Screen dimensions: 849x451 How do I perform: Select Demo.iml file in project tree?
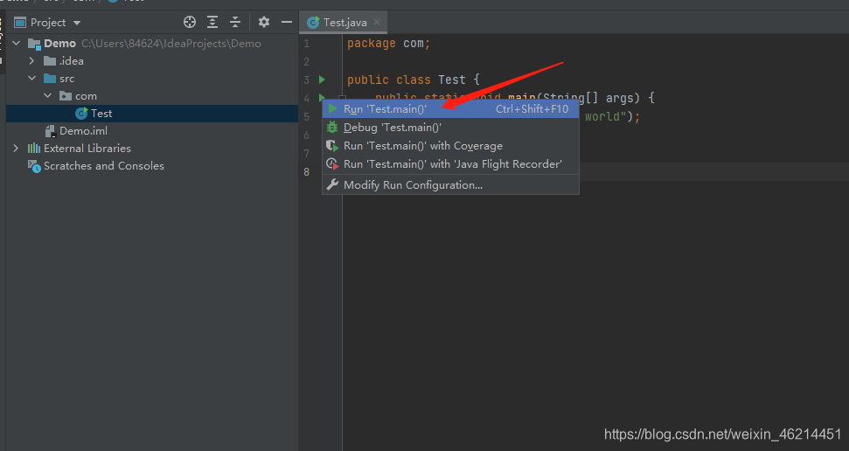coord(152,130)
